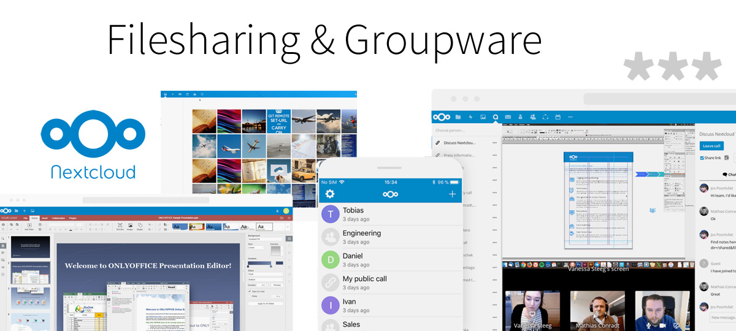Open Contacts users icon in Talk window
736x331 pixels.
point(532,116)
